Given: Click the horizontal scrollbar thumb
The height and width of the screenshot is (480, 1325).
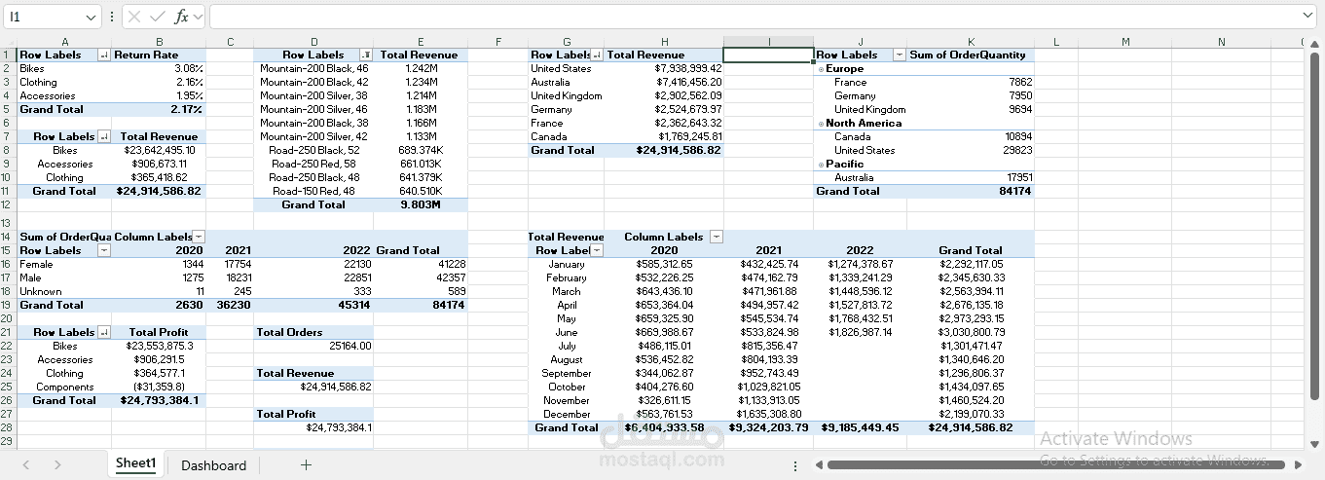Looking at the screenshot, I should tap(1053, 465).
